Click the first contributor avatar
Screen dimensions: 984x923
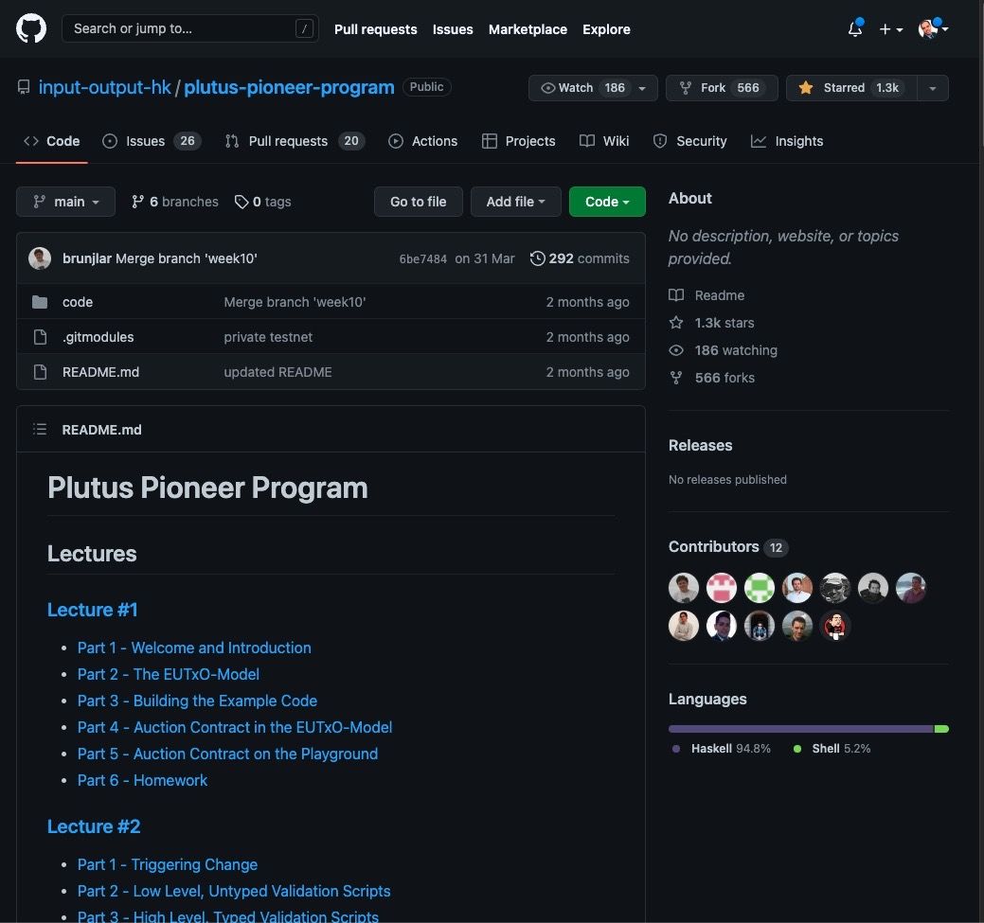(684, 588)
